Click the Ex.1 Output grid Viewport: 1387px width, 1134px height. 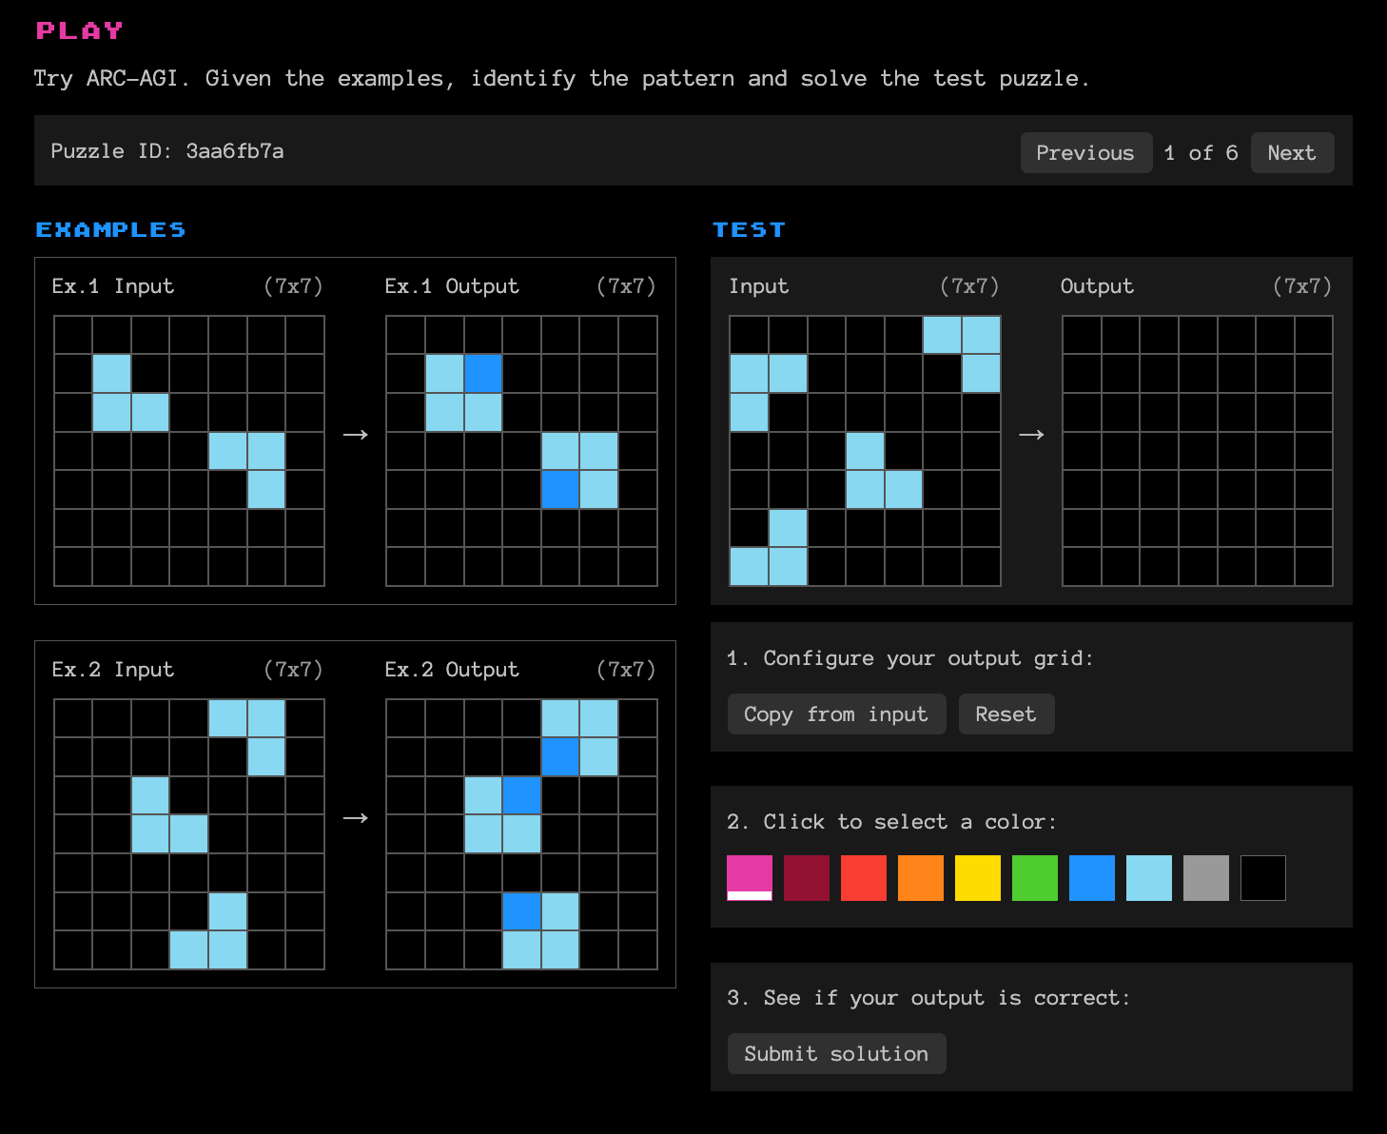(x=521, y=451)
